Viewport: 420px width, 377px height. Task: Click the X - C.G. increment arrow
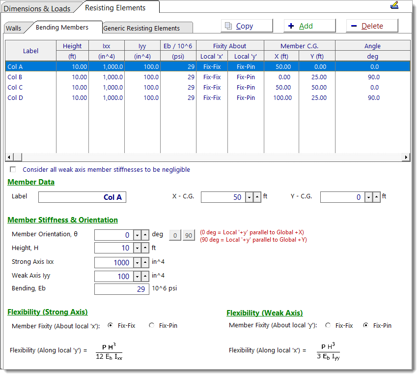257,197
